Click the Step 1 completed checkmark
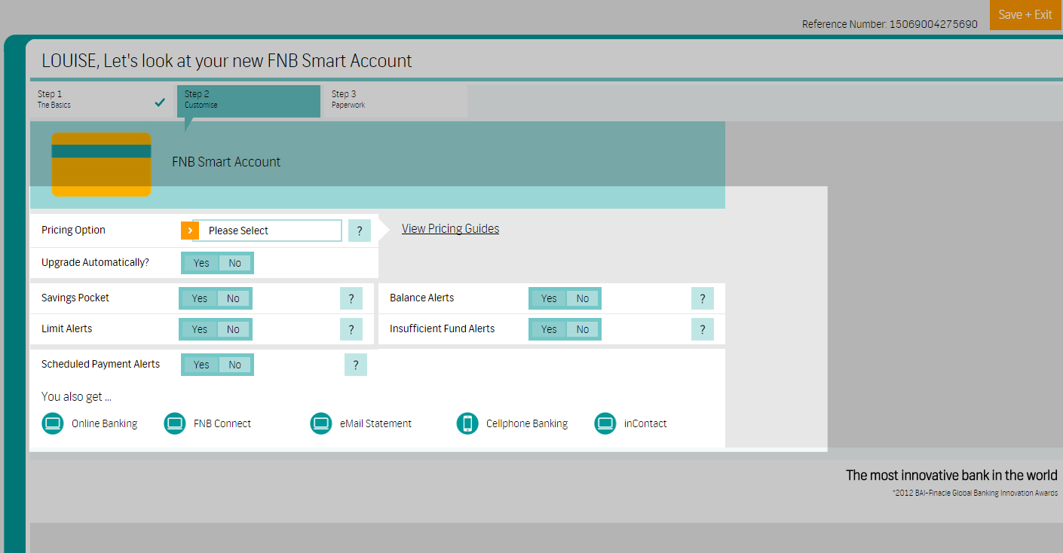 pyautogui.click(x=160, y=102)
